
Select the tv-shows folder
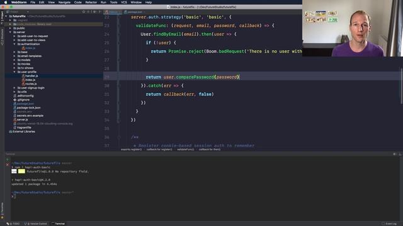pos(27,68)
